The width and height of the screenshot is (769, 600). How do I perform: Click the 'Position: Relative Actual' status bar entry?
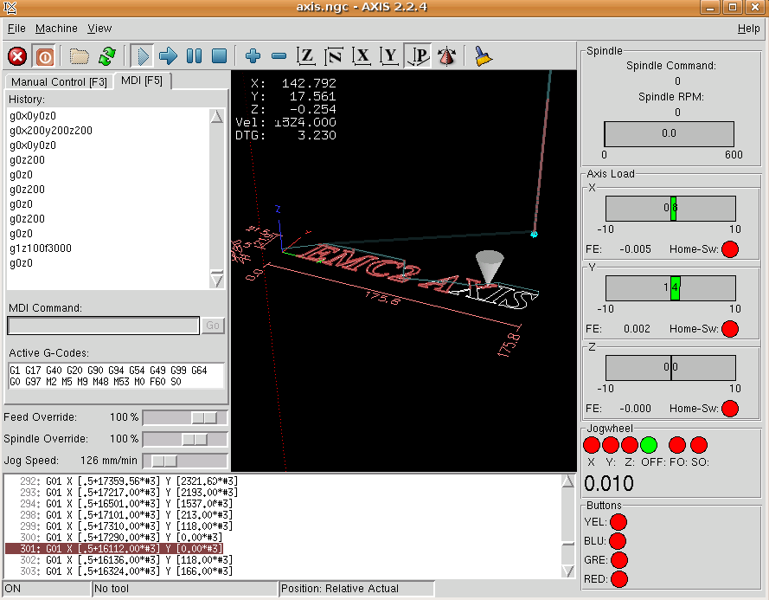356,589
